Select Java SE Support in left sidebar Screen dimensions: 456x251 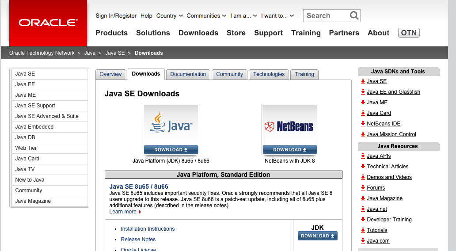(49, 106)
